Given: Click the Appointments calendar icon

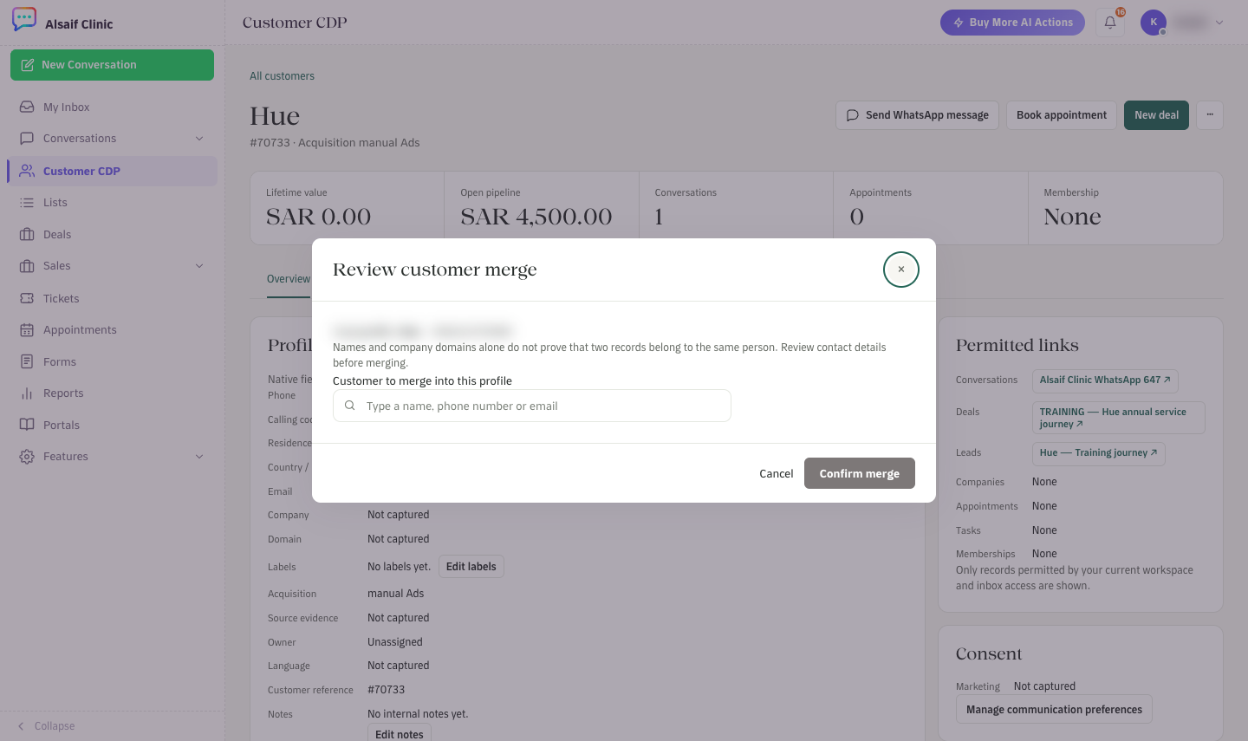Looking at the screenshot, I should tap(27, 330).
